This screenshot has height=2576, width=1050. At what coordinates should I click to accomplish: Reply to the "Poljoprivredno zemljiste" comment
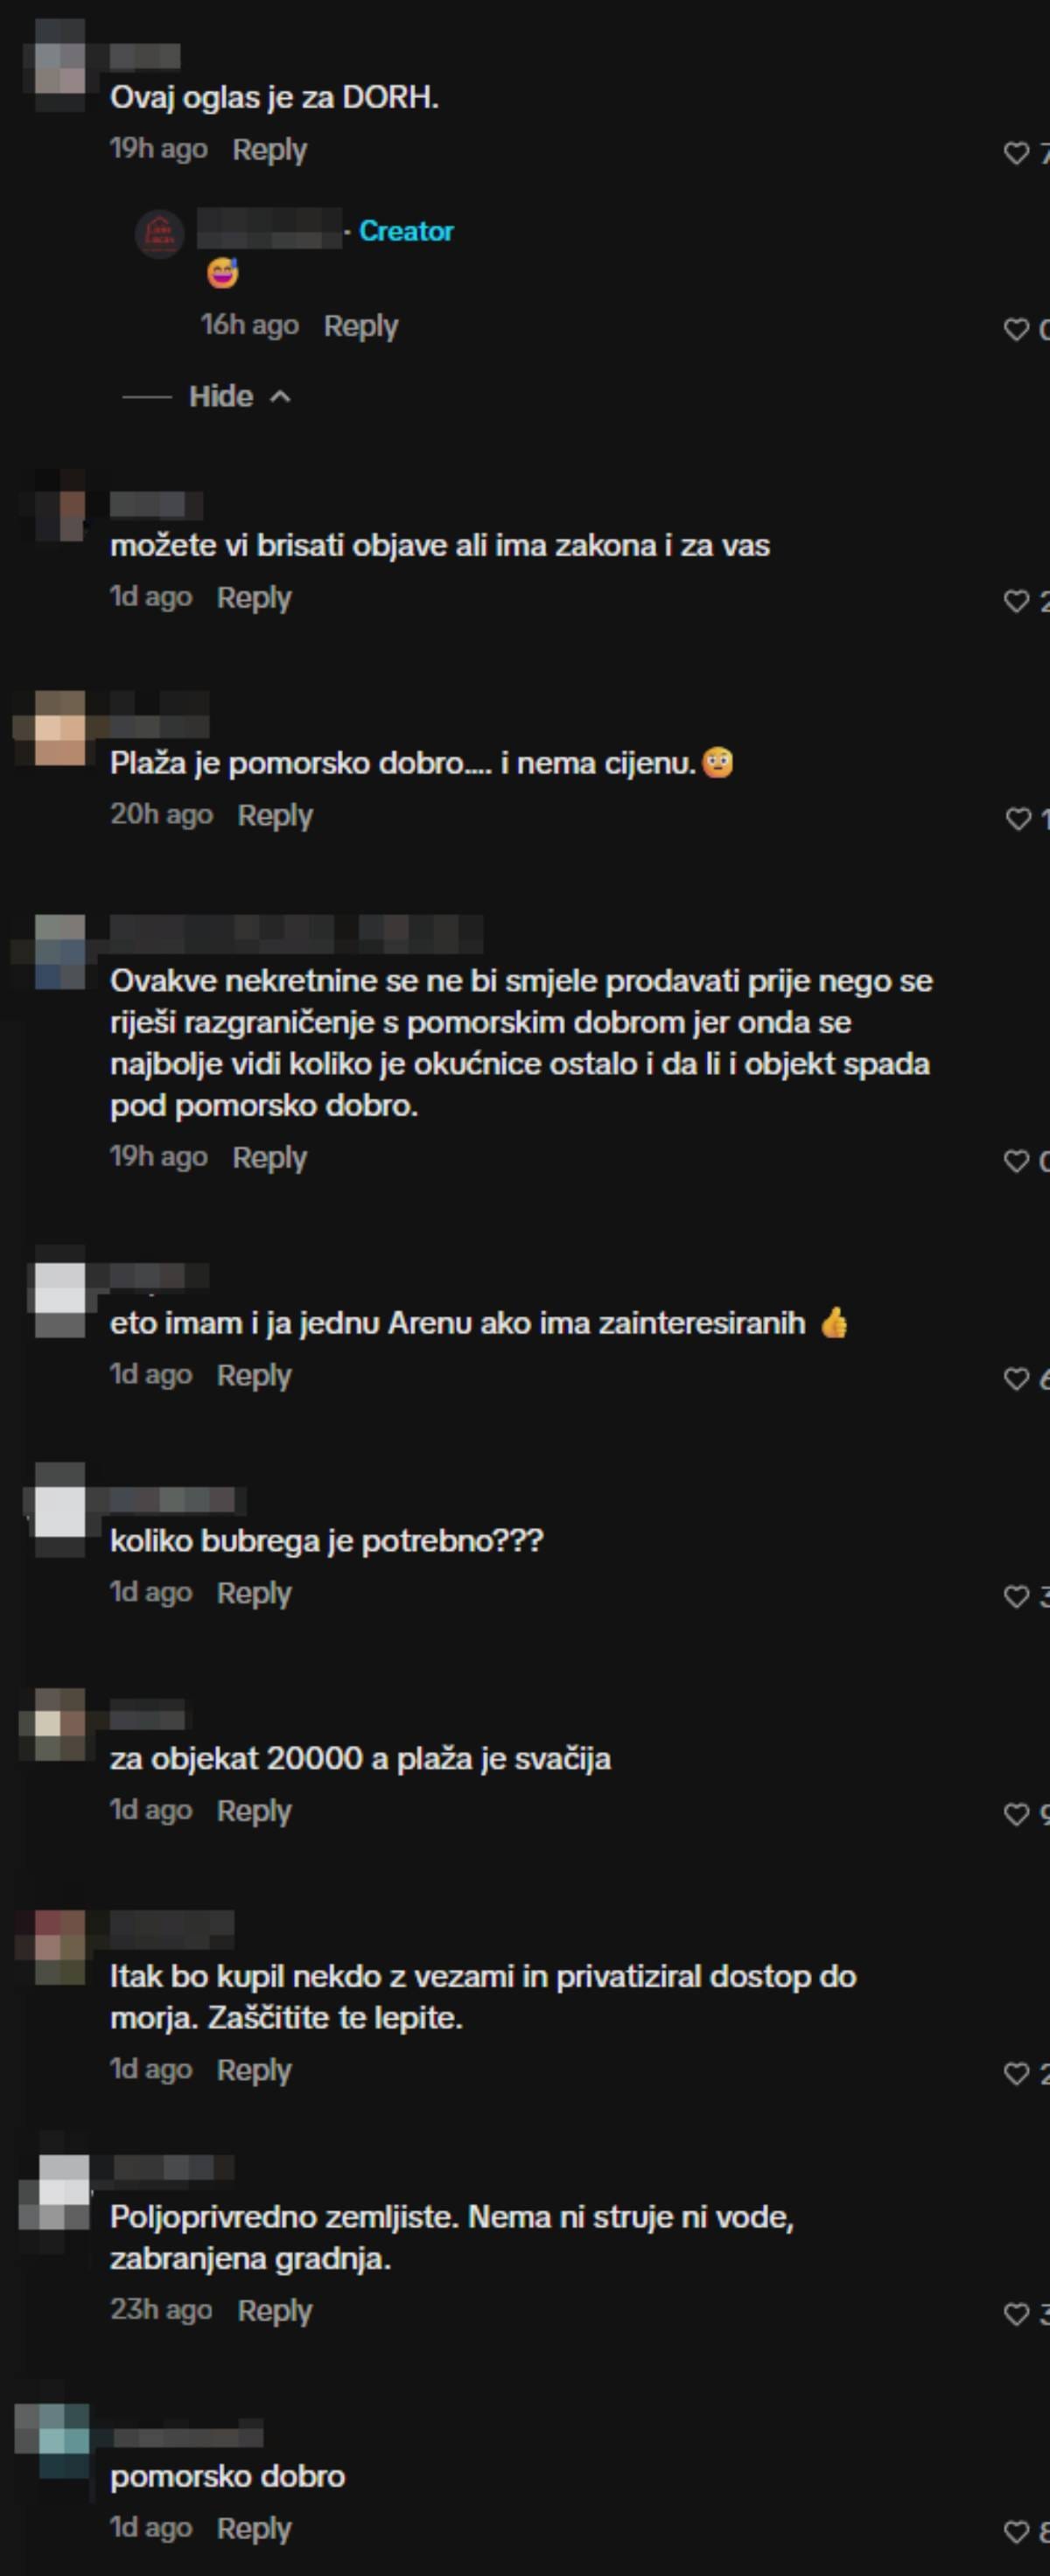[x=275, y=2311]
